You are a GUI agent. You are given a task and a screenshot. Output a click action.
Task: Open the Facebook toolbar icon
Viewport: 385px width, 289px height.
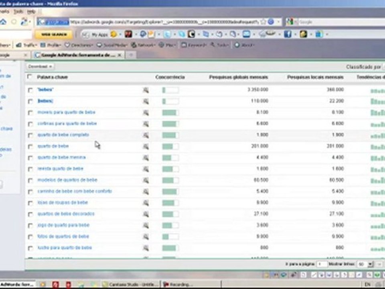[288, 34]
